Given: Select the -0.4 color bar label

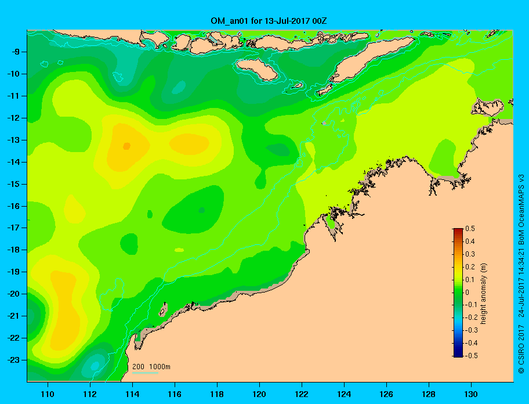Looking at the screenshot, I should click(472, 343).
